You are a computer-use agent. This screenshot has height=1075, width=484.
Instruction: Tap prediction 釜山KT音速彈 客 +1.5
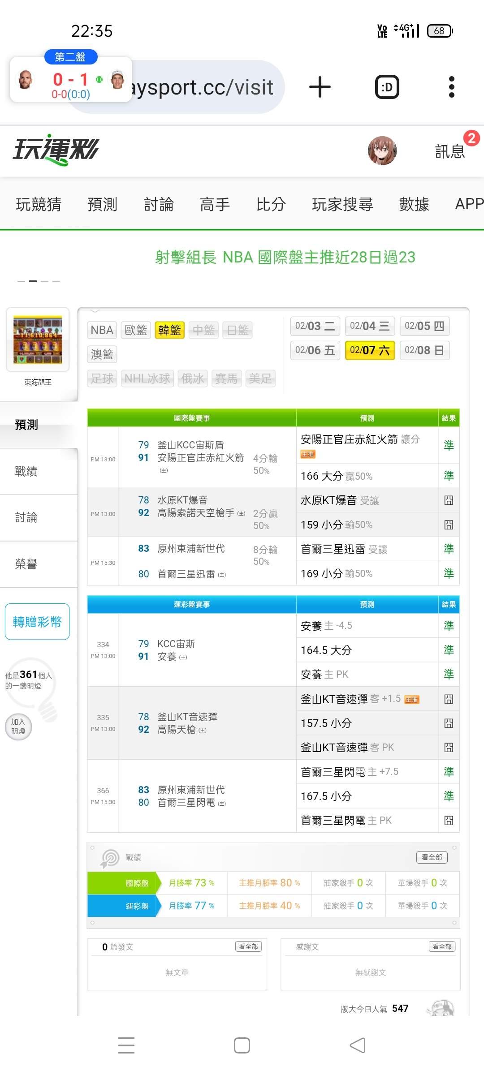click(x=350, y=699)
